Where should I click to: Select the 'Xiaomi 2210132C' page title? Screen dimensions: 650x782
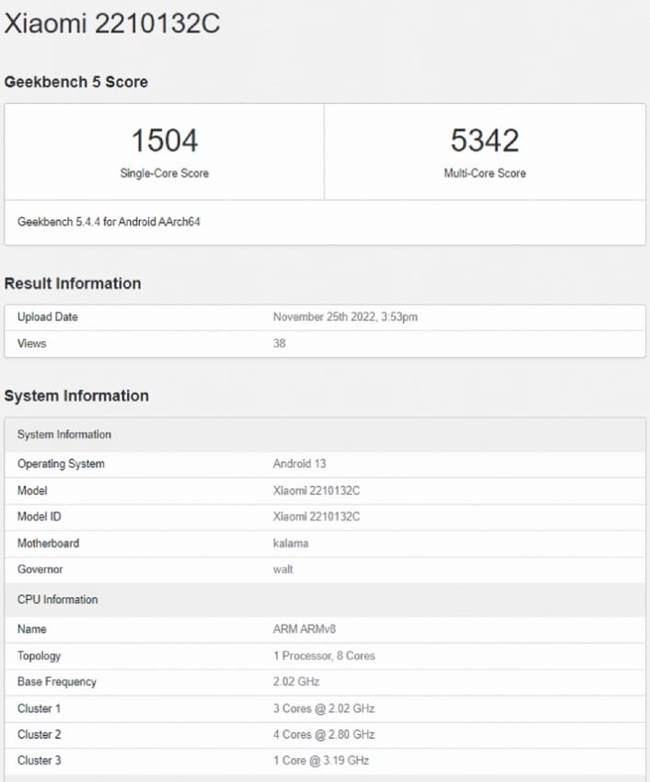click(x=112, y=23)
